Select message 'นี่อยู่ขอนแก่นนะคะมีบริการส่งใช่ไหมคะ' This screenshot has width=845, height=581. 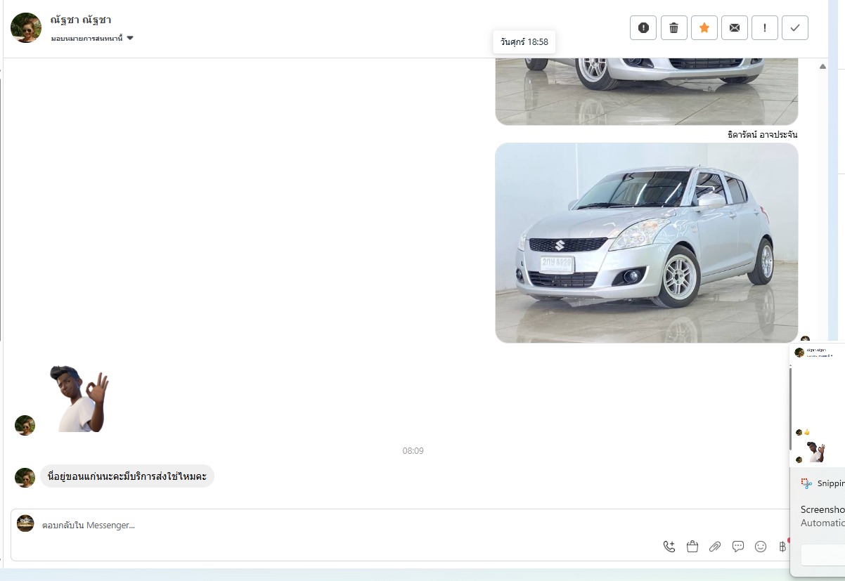pyautogui.click(x=127, y=476)
